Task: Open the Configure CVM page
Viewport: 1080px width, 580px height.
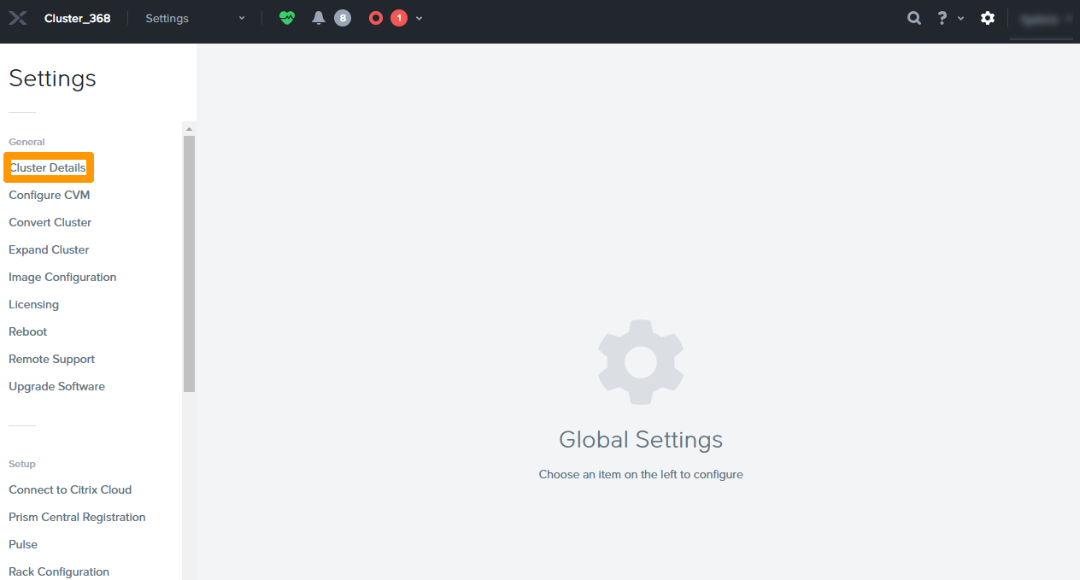Action: point(49,195)
